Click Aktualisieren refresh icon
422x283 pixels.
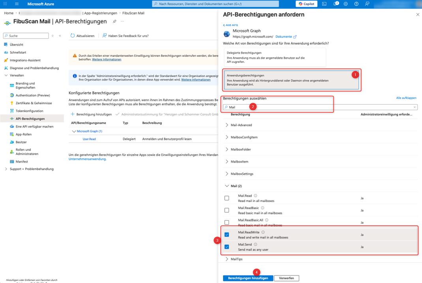pos(72,36)
